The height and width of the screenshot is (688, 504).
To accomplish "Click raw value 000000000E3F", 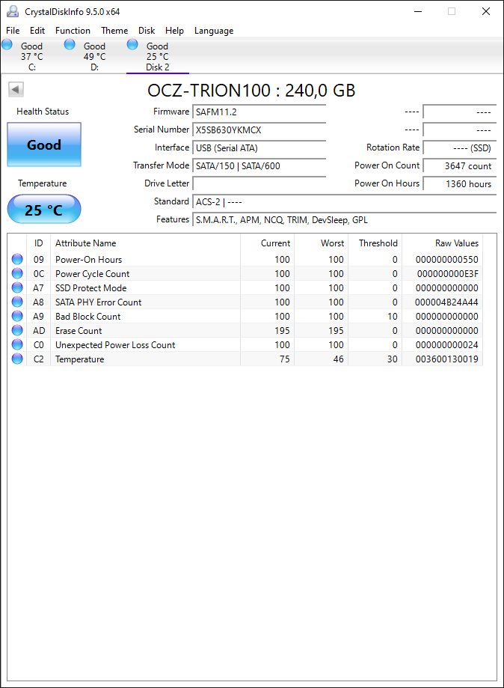I will (x=447, y=274).
